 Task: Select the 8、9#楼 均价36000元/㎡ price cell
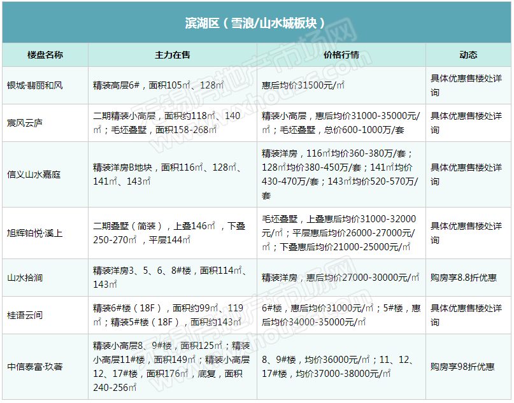click(340, 367)
